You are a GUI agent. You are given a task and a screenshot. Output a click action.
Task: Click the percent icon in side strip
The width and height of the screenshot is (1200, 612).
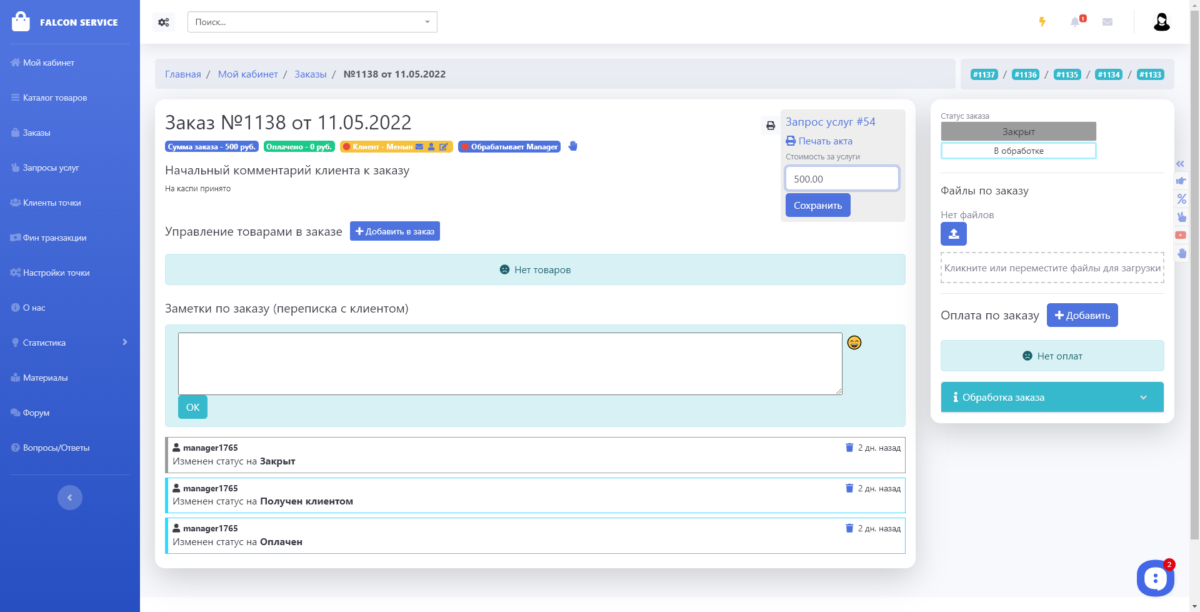[1181, 199]
